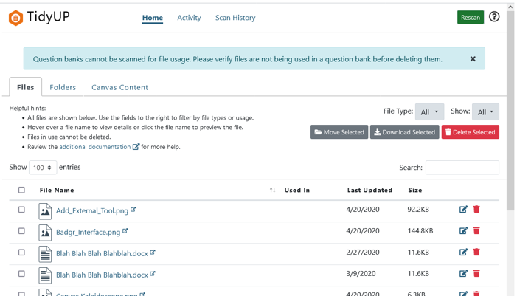Click trash icon for Add_External_Tool.png row
The width and height of the screenshot is (517, 302).
pyautogui.click(x=476, y=210)
